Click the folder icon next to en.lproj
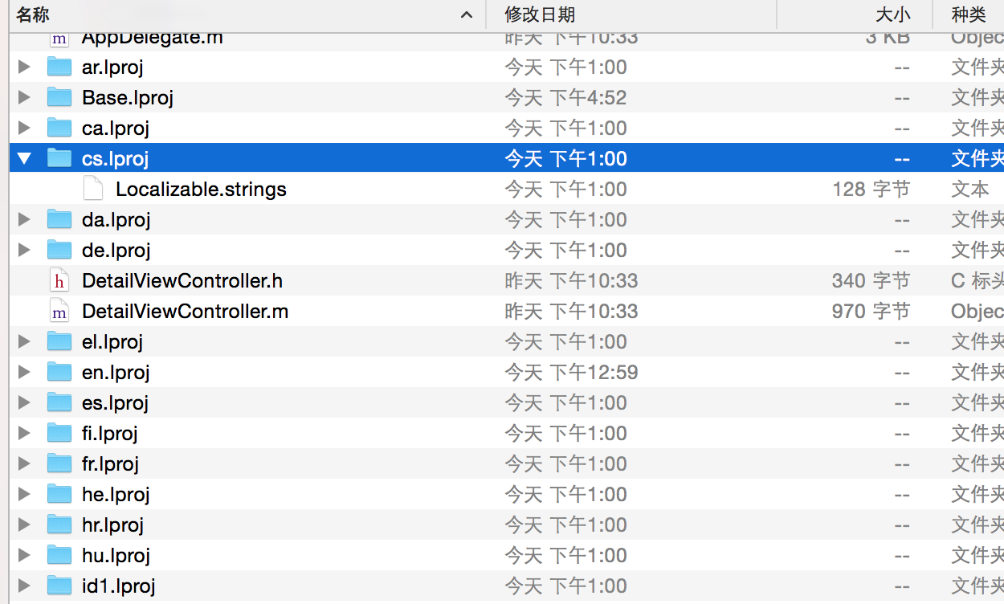The width and height of the screenshot is (1004, 604). click(x=59, y=372)
